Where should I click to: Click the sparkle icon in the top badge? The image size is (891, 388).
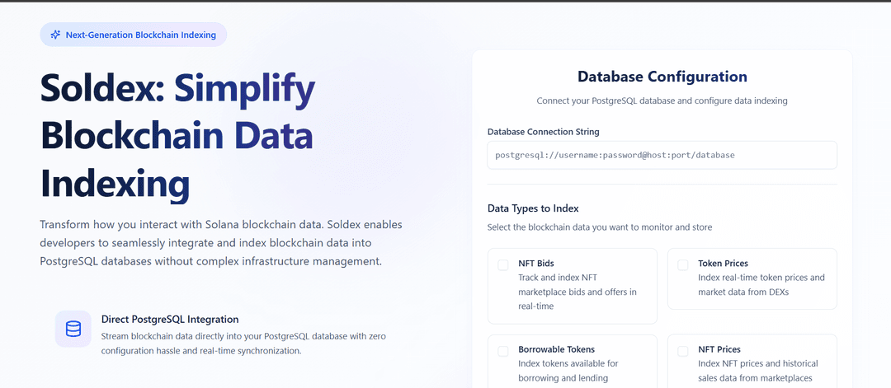click(55, 35)
